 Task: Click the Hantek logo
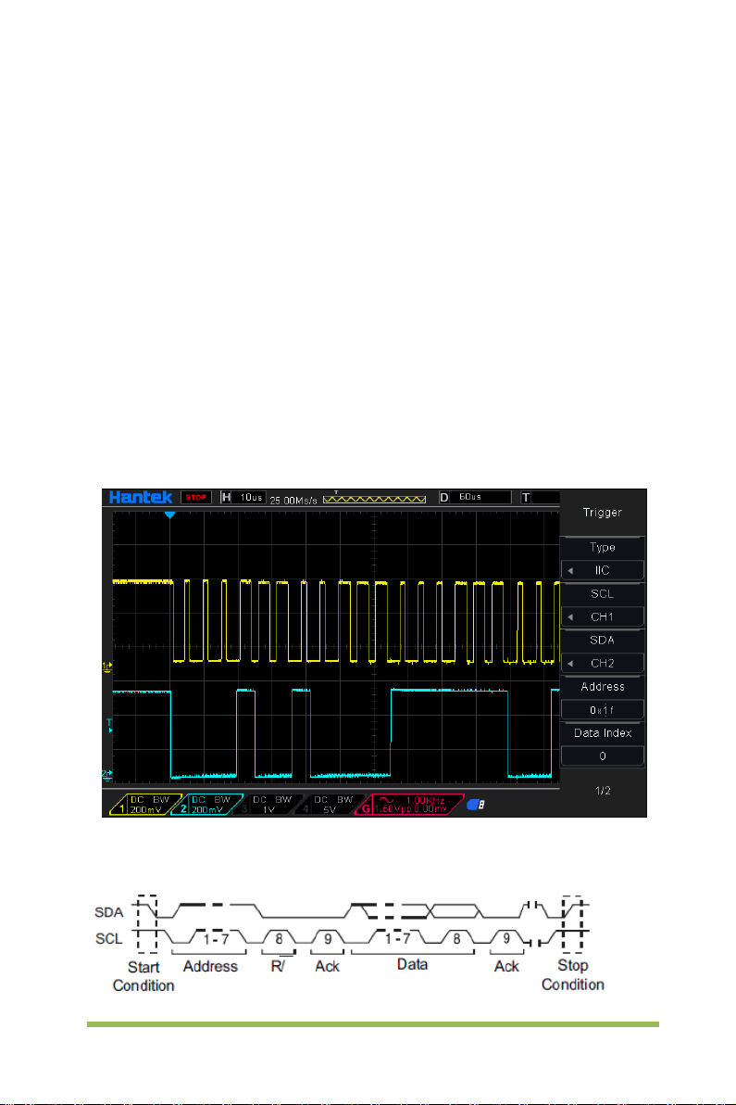(141, 498)
